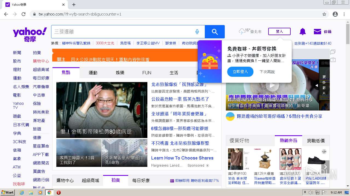This screenshot has width=350, height=196.
Task: Dismiss popup with 下次再說
Action: (267, 72)
